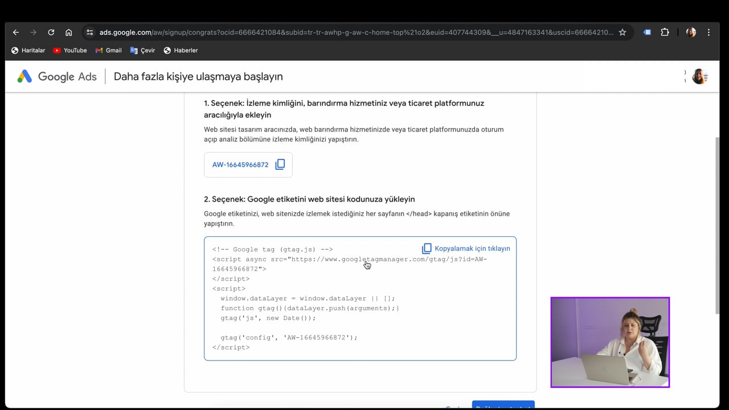
Task: Click the Google Ads logo
Action: [56, 76]
